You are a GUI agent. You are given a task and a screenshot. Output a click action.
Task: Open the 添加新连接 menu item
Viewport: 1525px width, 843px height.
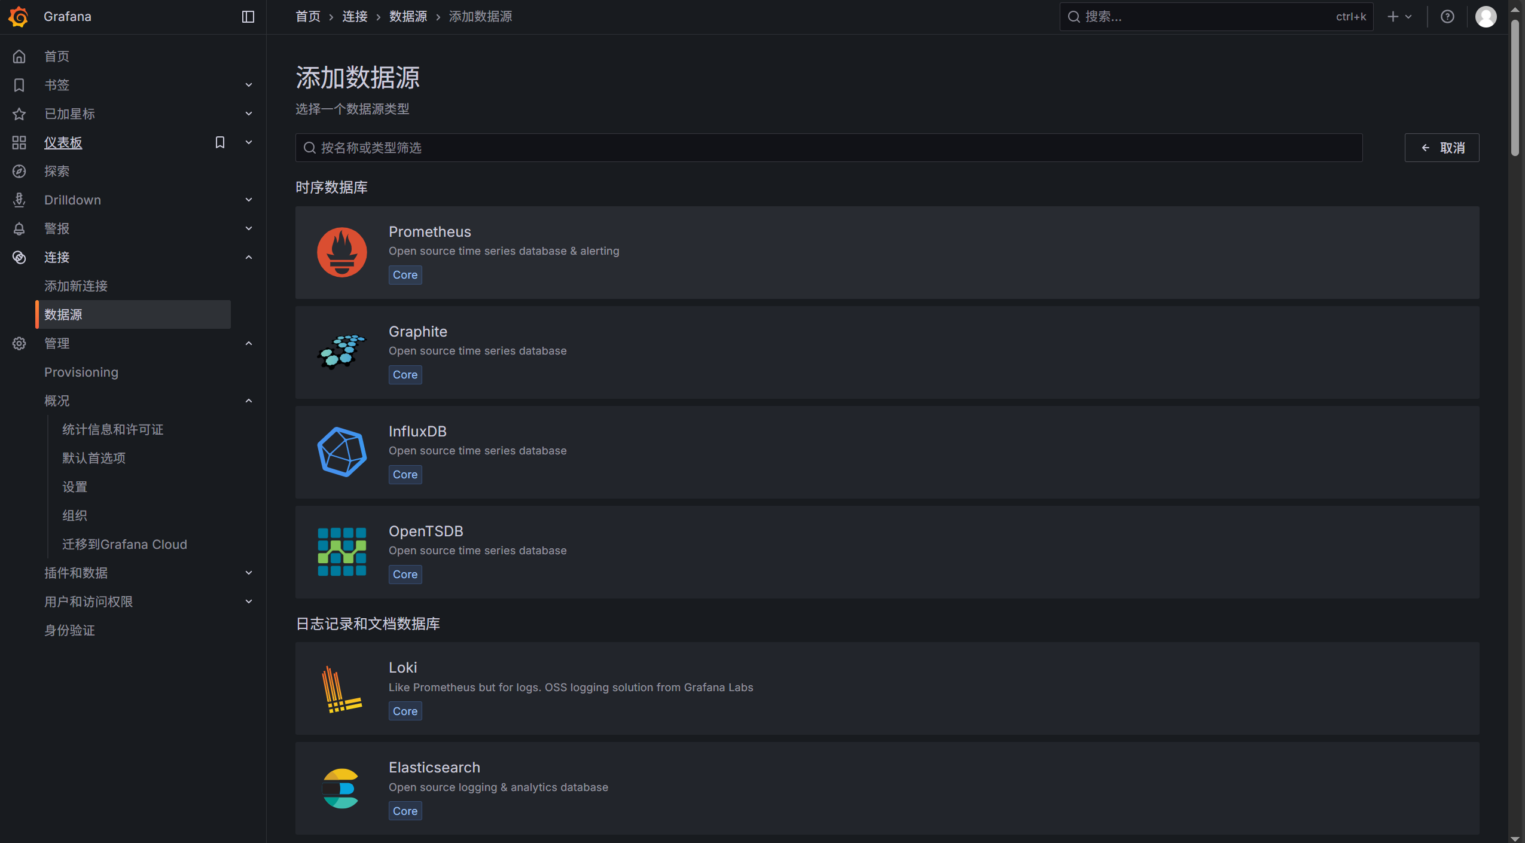76,286
